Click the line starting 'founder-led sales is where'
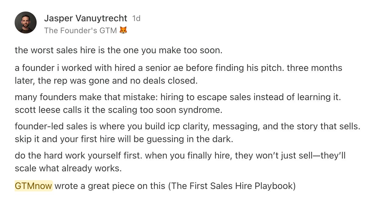Image resolution: width=388 pixels, height=199 pixels. (x=187, y=126)
